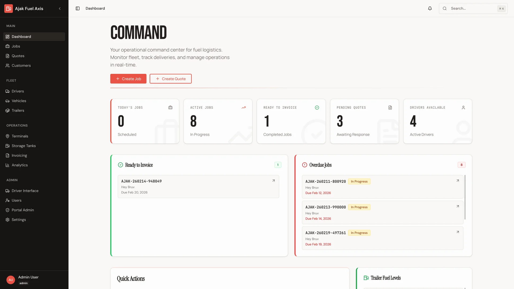Open the Jobs menu item
This screenshot has width=514, height=289.
(16, 46)
